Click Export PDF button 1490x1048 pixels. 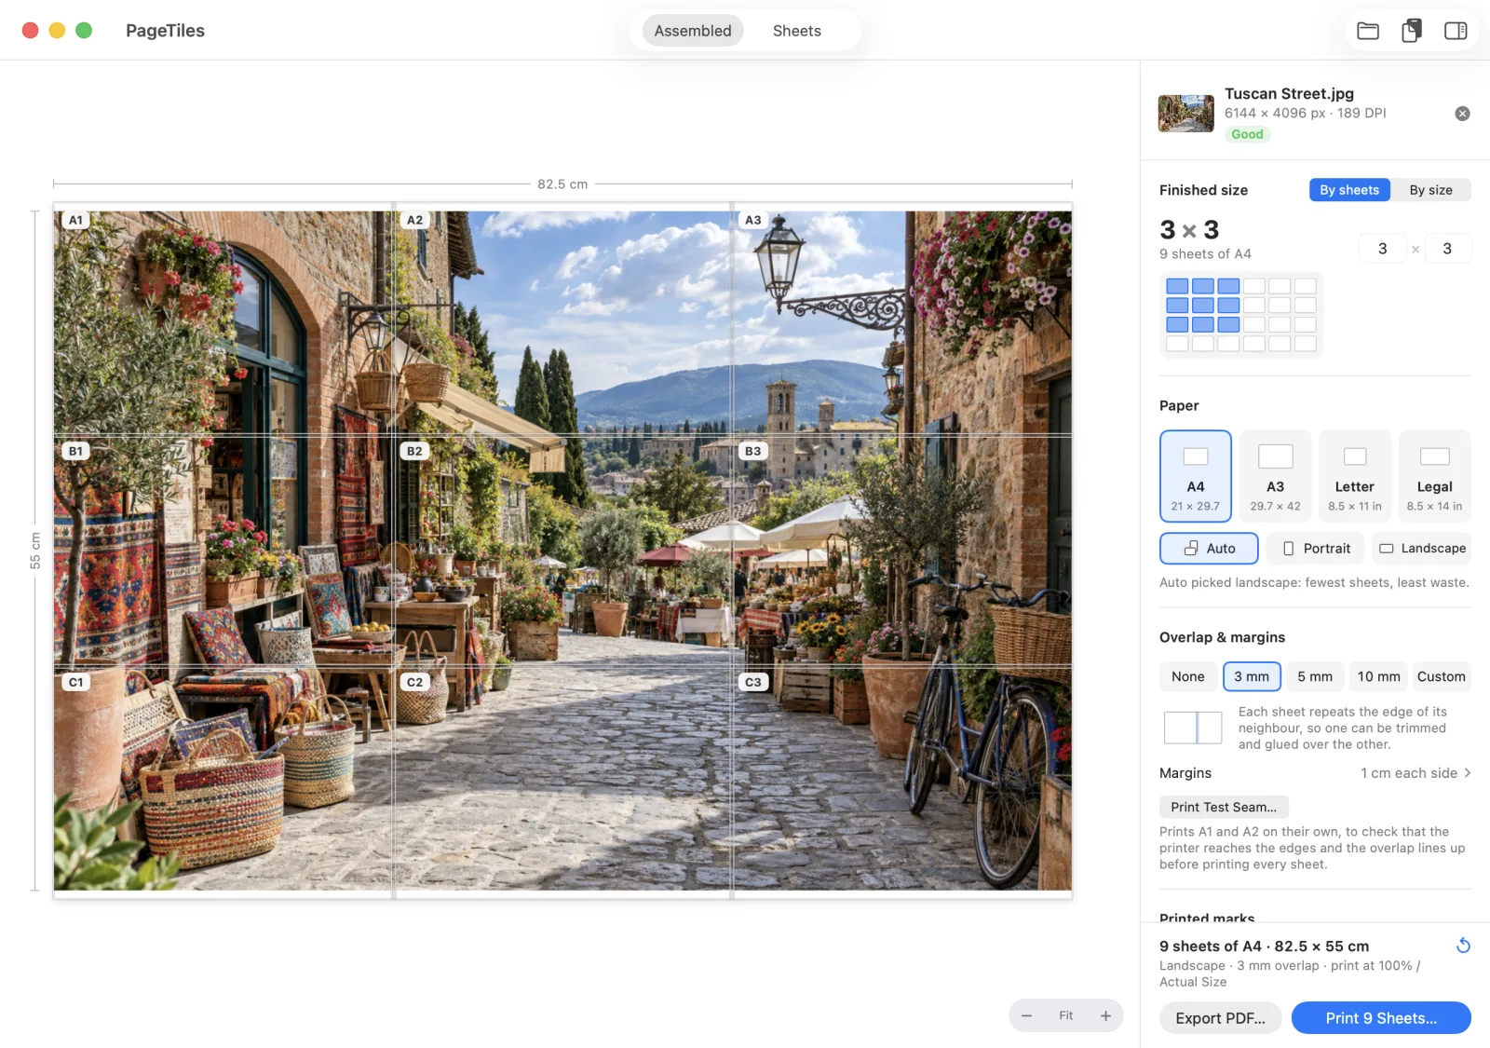1220,1018
